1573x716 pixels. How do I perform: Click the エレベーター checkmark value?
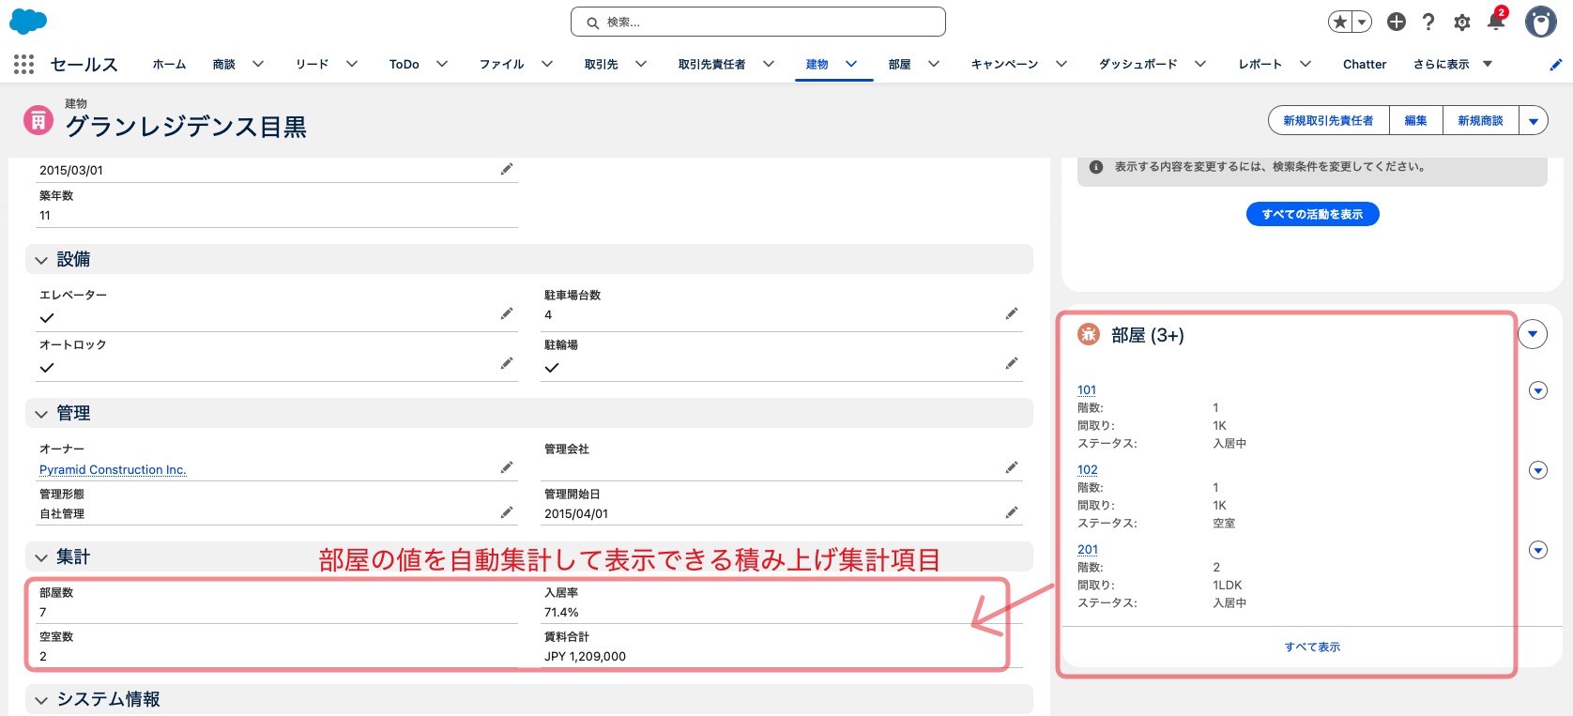pos(47,318)
